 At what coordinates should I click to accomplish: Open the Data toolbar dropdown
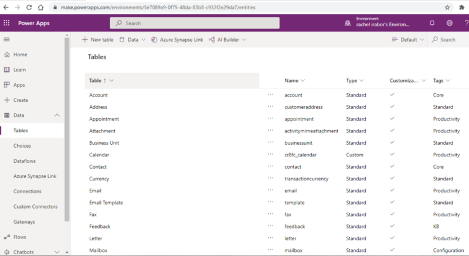click(x=132, y=39)
